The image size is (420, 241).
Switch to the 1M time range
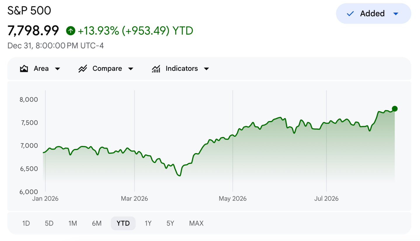(x=73, y=224)
